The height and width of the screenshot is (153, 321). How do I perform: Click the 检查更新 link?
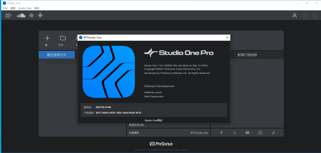coord(134,133)
